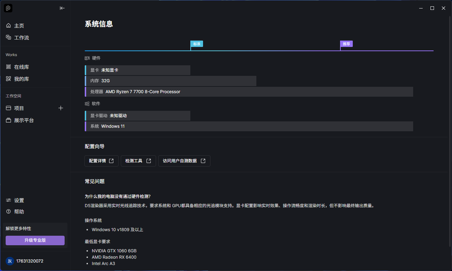Collapse the sidebar with the arrow icon

(62, 8)
